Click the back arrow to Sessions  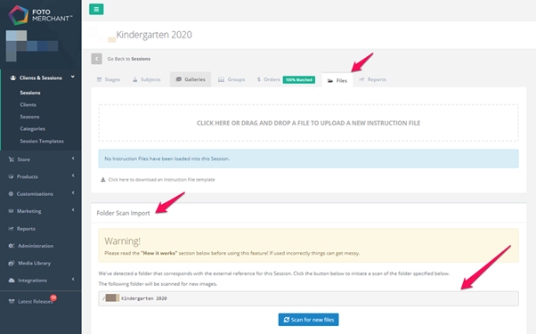(x=97, y=59)
